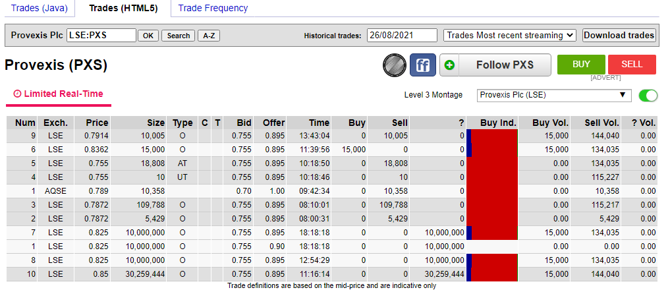Click the Buy Ind. bar for trade 10
This screenshot has width=670, height=290.
(x=492, y=274)
